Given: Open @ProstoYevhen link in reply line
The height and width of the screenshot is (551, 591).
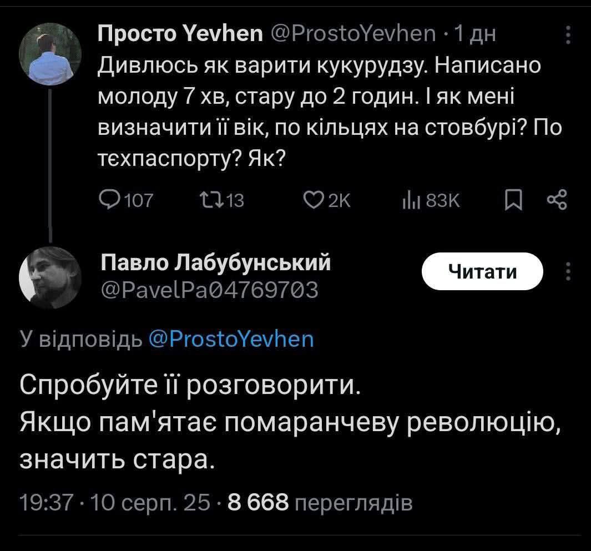Looking at the screenshot, I should (x=231, y=338).
